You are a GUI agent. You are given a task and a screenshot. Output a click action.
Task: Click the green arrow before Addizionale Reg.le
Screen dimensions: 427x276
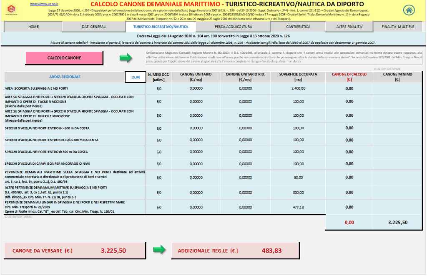click(x=159, y=250)
